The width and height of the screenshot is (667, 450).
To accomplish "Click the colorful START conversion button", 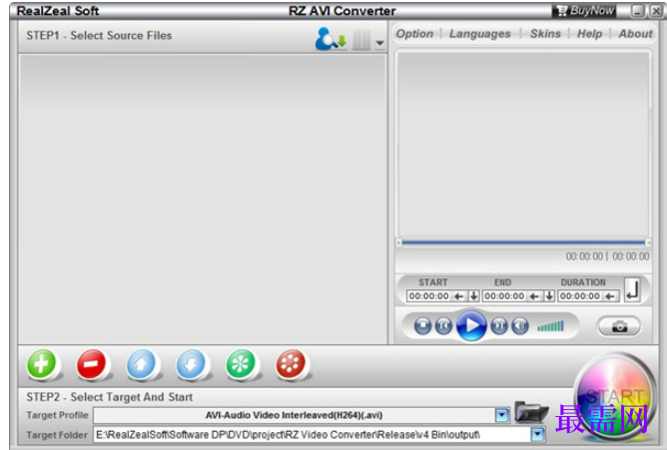I will [x=614, y=397].
